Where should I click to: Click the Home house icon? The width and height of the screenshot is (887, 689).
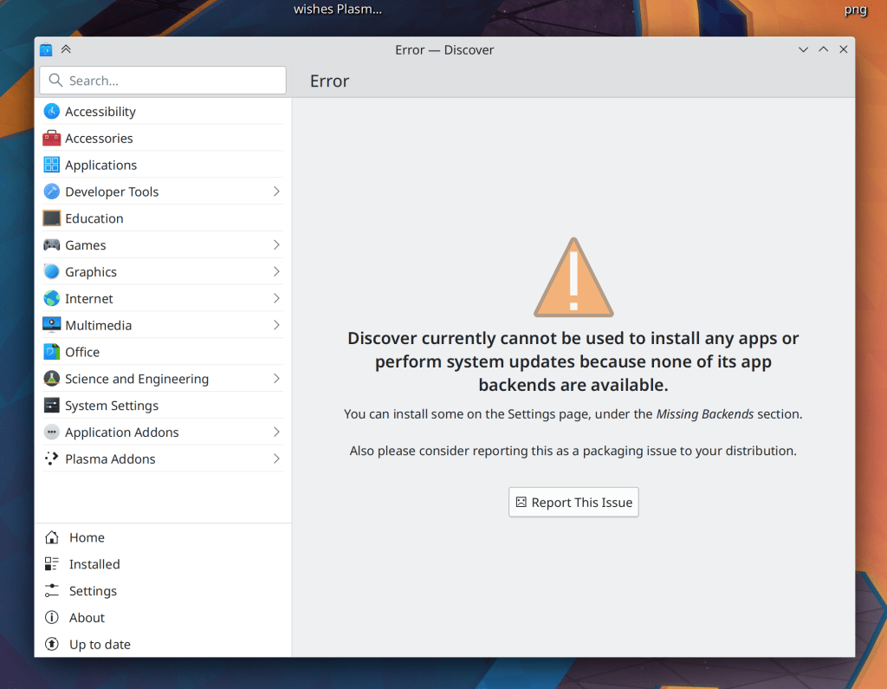[52, 537]
